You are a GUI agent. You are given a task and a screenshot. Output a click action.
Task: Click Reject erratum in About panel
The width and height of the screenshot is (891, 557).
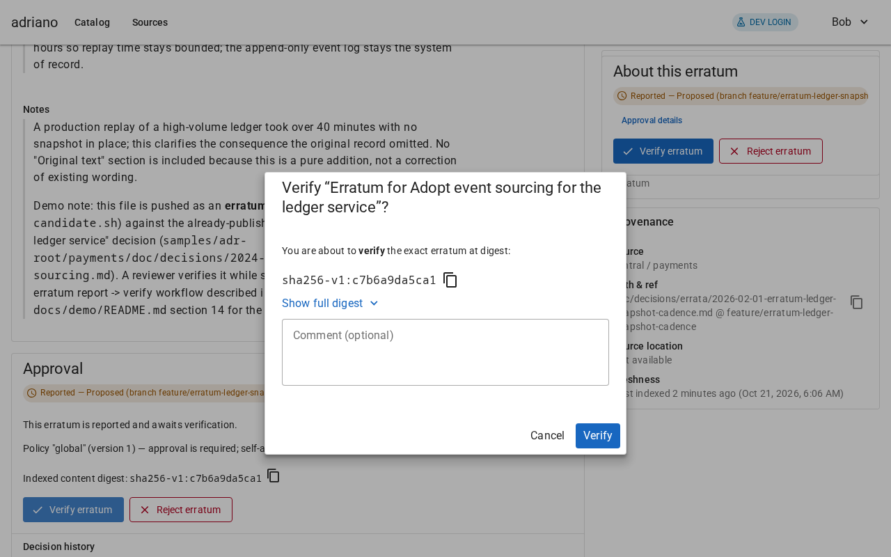tap(771, 151)
